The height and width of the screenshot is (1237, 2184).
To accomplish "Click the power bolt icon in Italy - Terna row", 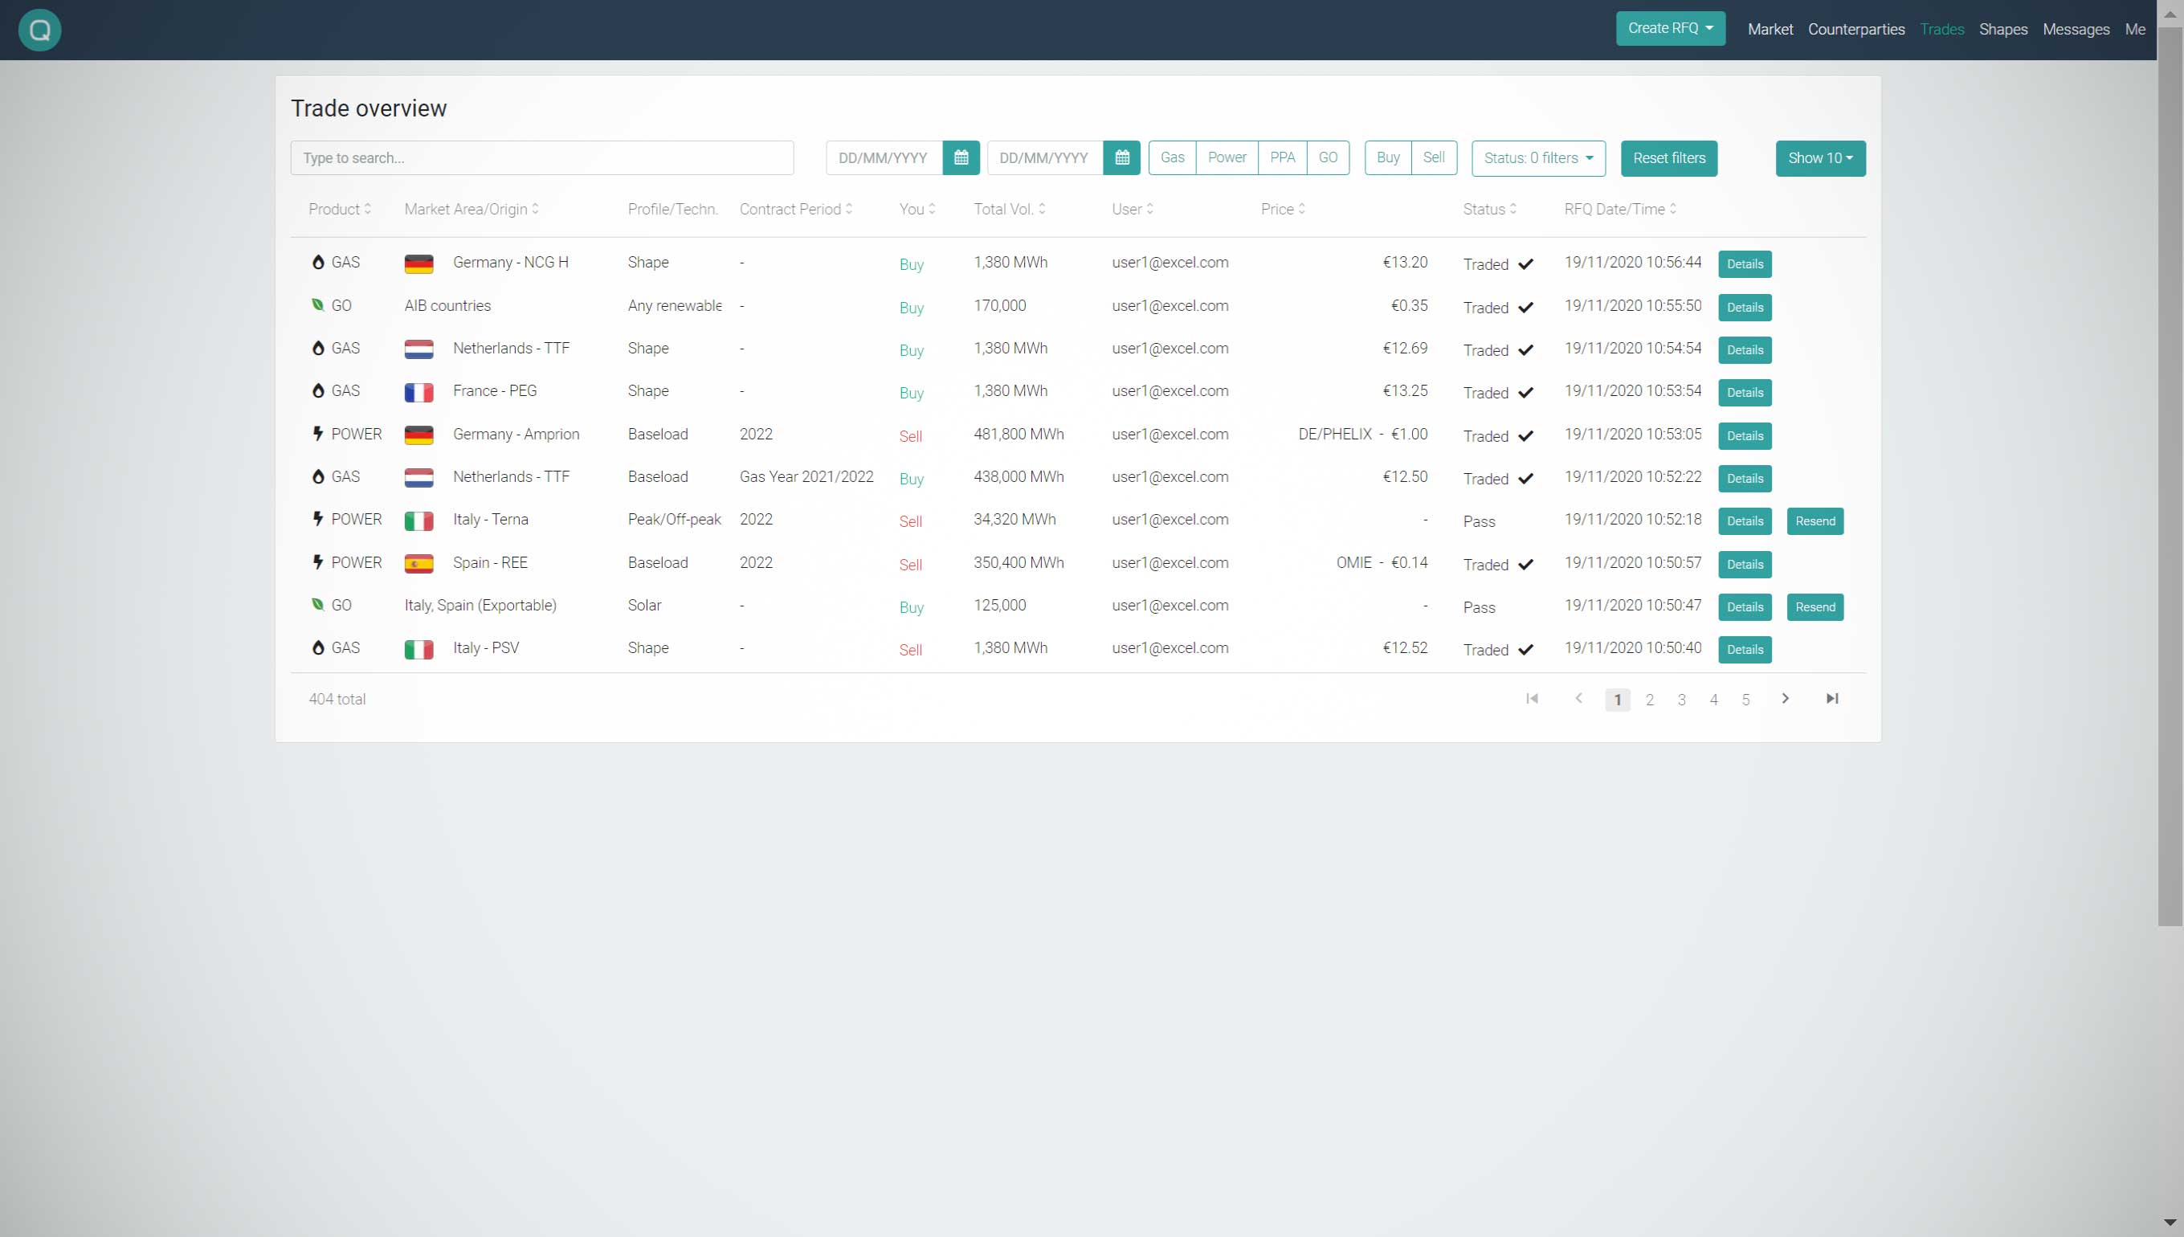I will point(318,519).
